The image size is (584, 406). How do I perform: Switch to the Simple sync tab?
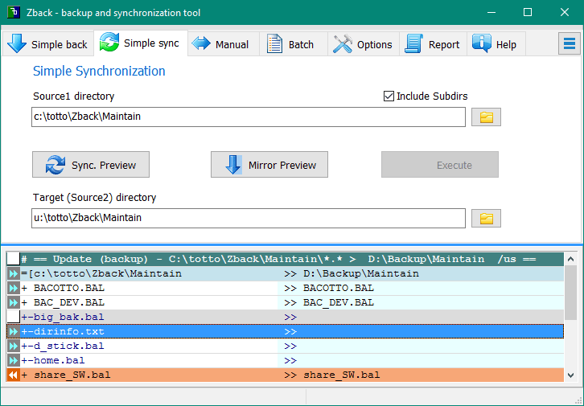click(141, 43)
